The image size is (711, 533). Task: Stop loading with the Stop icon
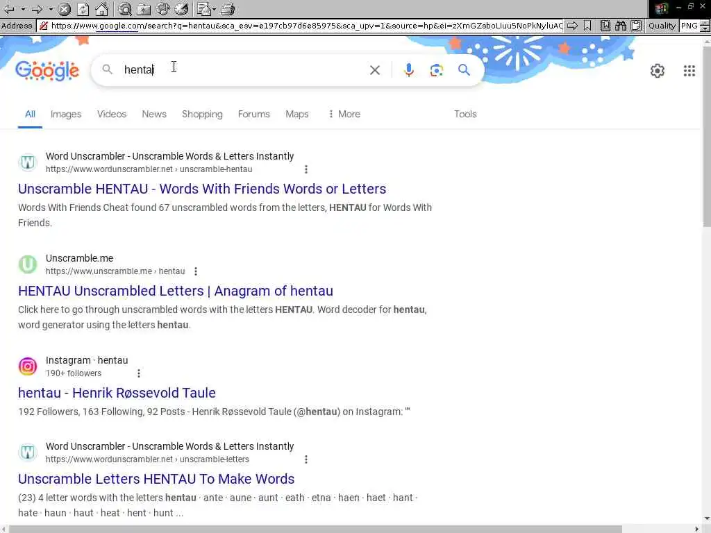click(65, 8)
